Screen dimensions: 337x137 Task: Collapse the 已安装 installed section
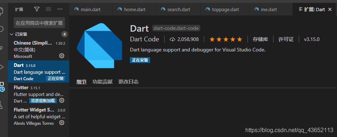pos(39,34)
